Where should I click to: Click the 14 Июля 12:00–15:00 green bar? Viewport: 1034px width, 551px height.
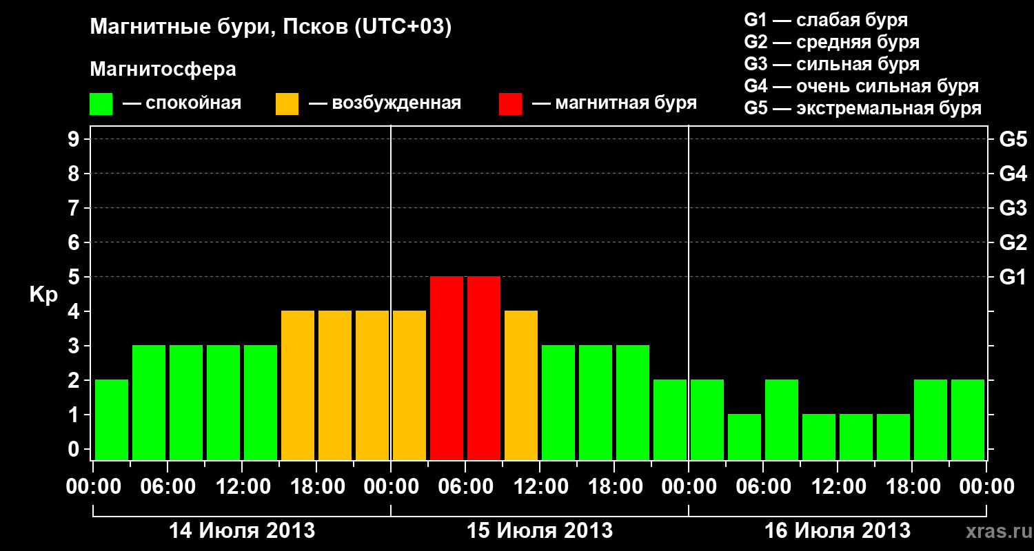coord(261,402)
